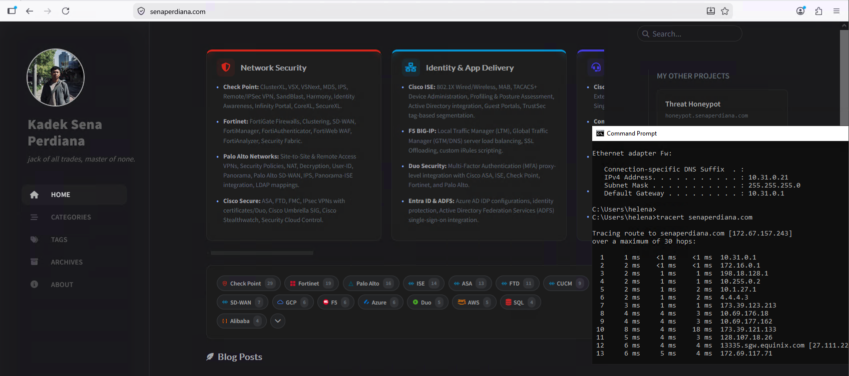Expand more tags with the chevron button
The height and width of the screenshot is (376, 849).
tap(278, 321)
